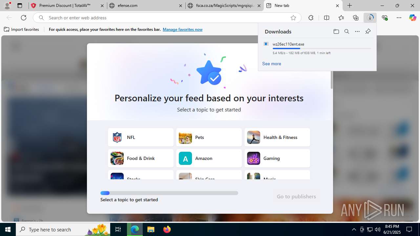The width and height of the screenshot is (420, 236).
Task: Open the Copilot sidebar icon
Action: pos(413,18)
